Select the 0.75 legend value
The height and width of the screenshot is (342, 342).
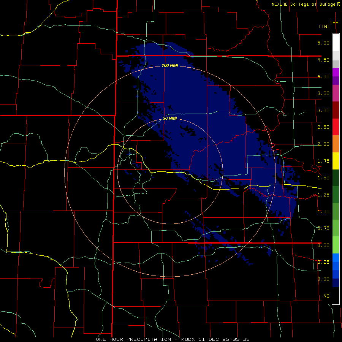[323, 228]
